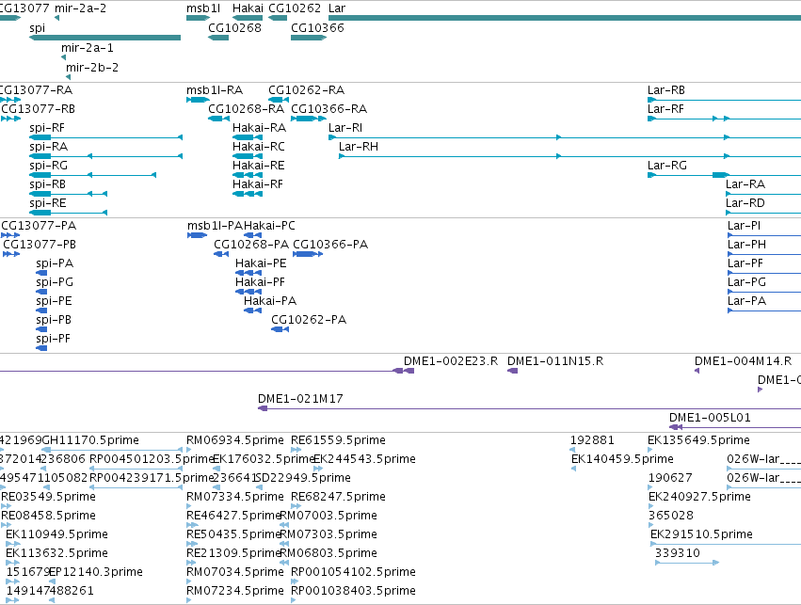The image size is (801, 605).
Task: Click the Lar-RI transcript label
Action: (x=345, y=128)
